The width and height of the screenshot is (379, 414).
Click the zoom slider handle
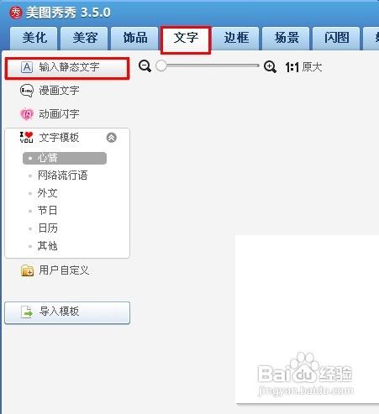coord(161,66)
